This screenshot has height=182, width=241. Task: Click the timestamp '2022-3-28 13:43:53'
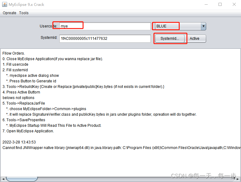click(19, 142)
